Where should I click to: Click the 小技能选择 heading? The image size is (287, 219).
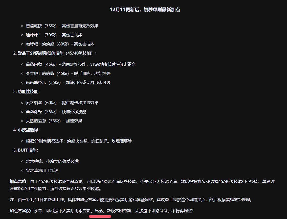(28, 130)
